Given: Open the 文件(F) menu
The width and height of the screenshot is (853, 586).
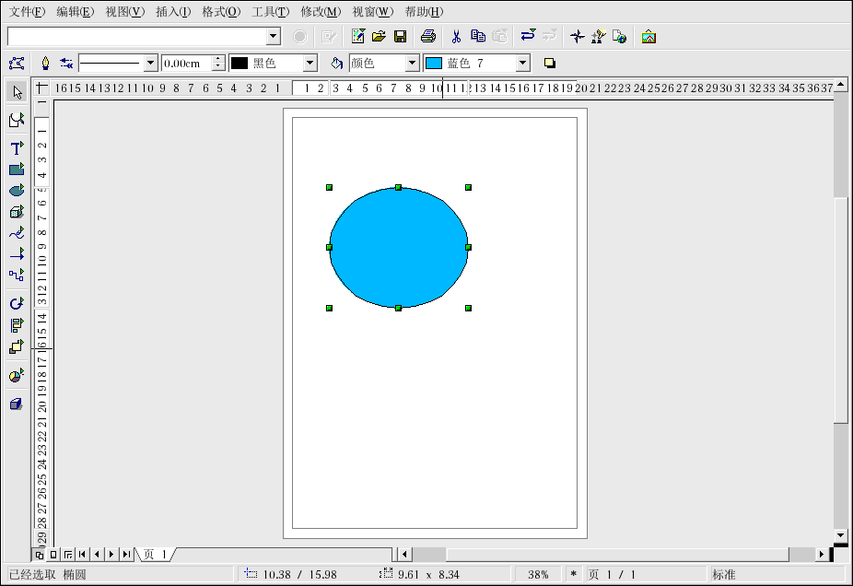Looking at the screenshot, I should tap(27, 12).
